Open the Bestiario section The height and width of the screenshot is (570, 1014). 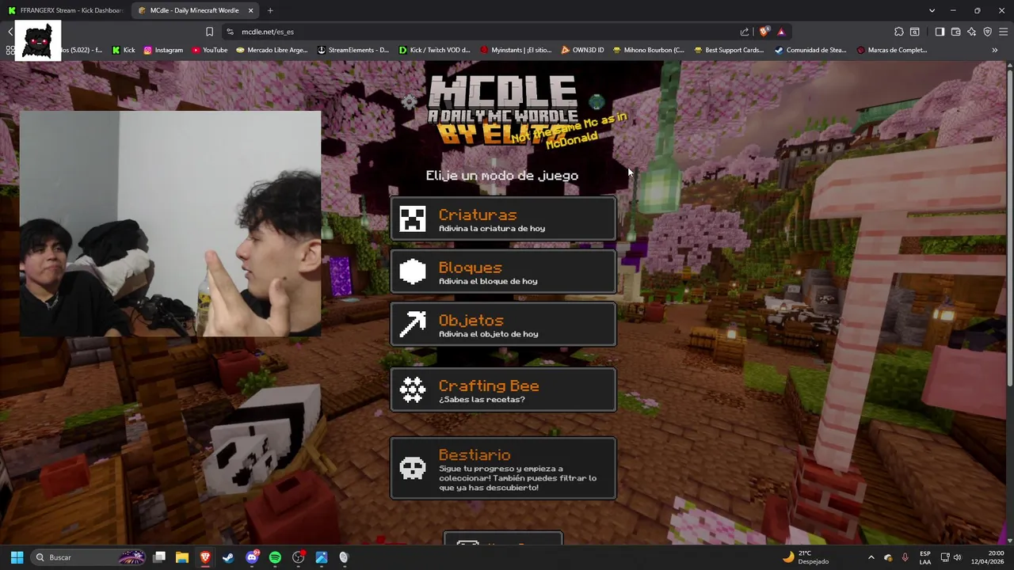503,469
